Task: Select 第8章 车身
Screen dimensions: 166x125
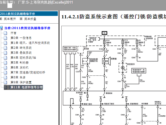Action: [18, 78]
